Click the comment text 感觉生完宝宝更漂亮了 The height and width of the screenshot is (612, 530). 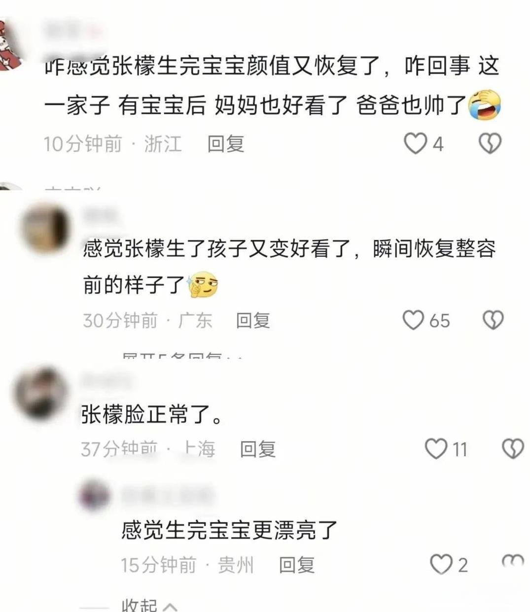click(x=229, y=530)
